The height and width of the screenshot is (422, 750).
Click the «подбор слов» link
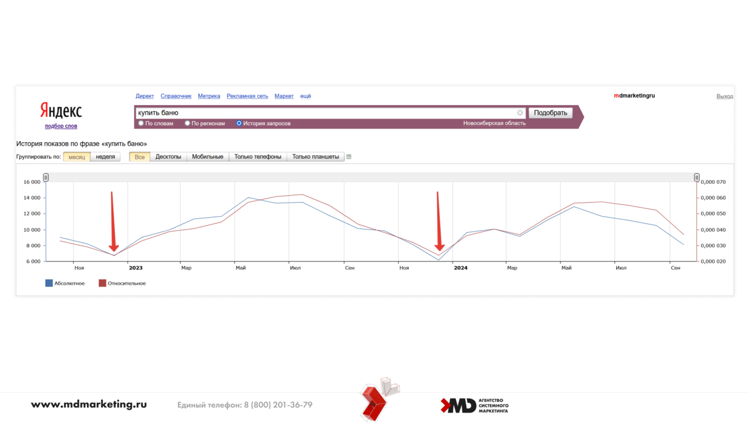point(61,126)
